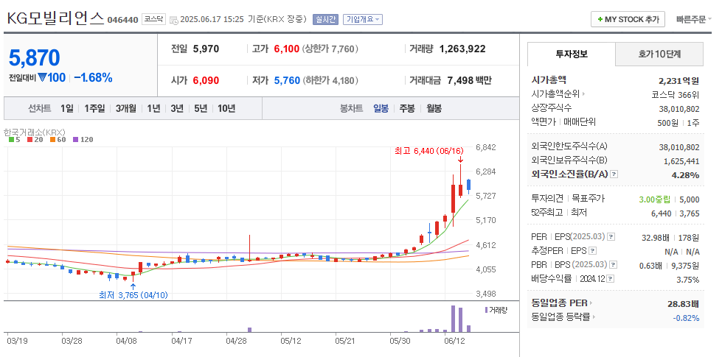Click the 3.00중립 investment opinion

click(x=654, y=199)
